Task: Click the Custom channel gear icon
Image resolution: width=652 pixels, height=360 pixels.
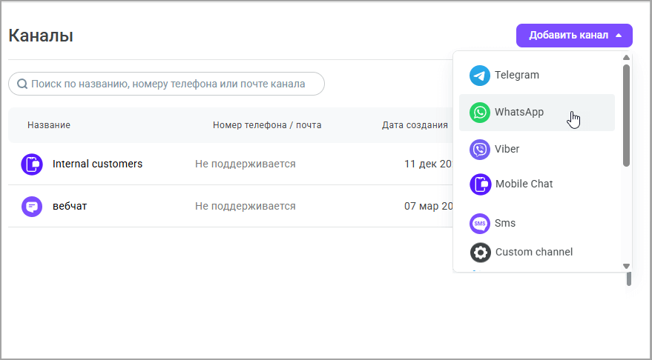Action: coord(480,253)
